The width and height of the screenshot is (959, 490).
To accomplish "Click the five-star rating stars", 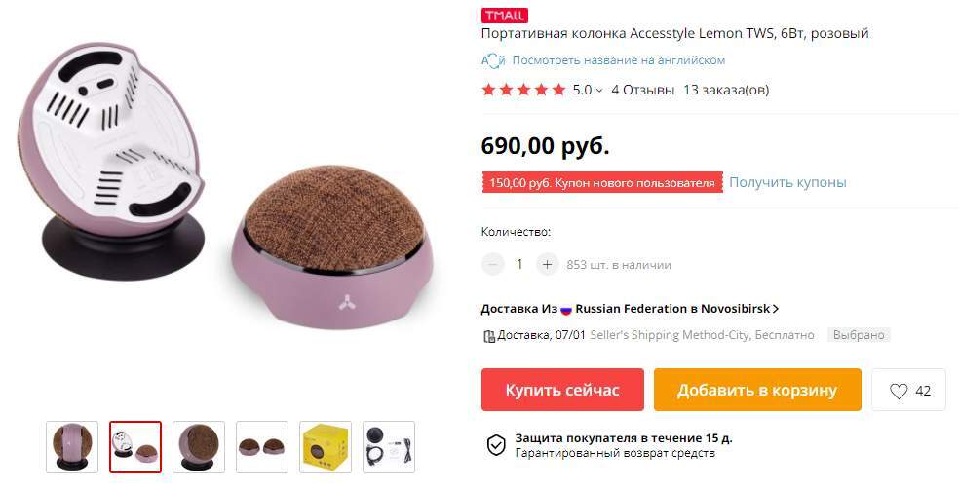I will [523, 90].
